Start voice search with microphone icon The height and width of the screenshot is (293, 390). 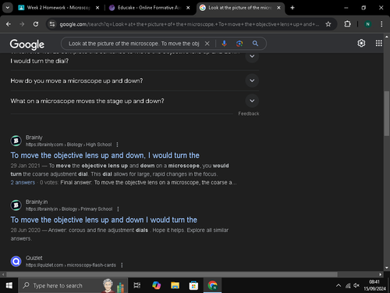coord(224,44)
